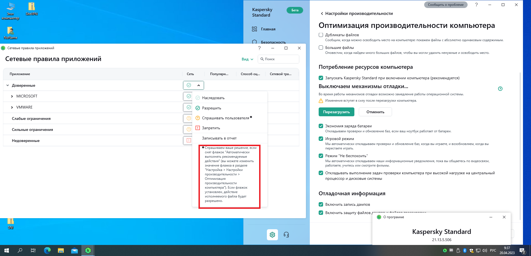531x256 pixels.
Task: Select Спрашивать пользователя option
Action: pos(230,118)
